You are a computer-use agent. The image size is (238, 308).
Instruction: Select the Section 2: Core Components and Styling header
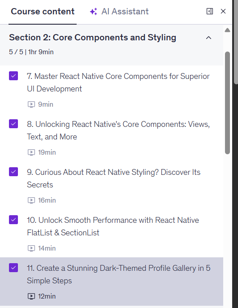pyautogui.click(x=112, y=45)
